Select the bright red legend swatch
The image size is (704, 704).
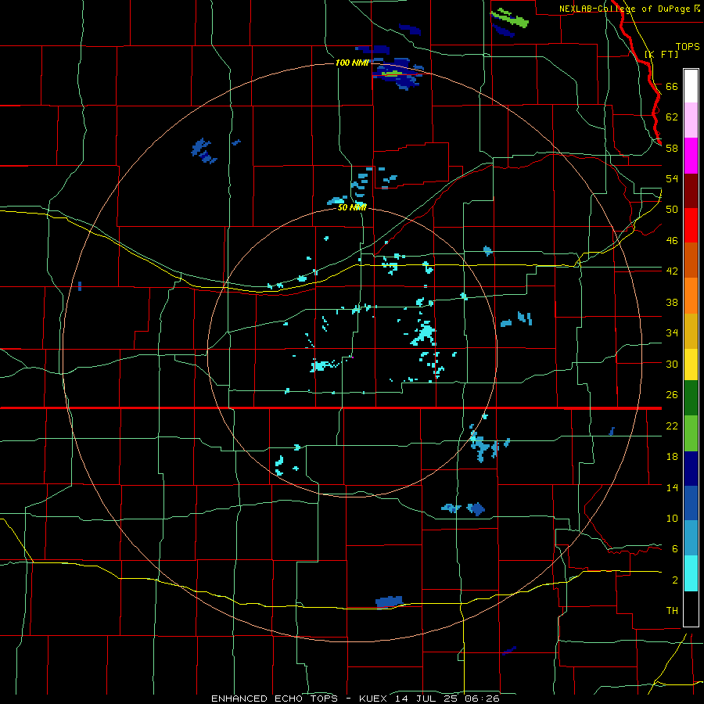coord(691,225)
